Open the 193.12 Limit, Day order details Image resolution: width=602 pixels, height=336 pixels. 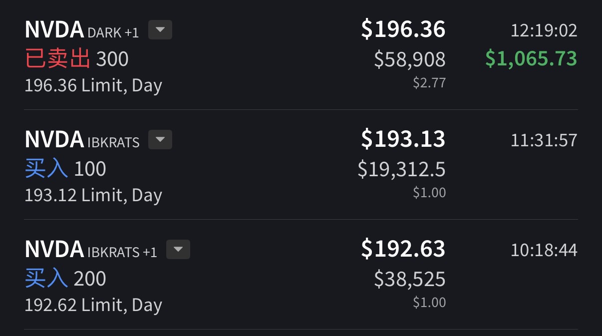pos(93,195)
